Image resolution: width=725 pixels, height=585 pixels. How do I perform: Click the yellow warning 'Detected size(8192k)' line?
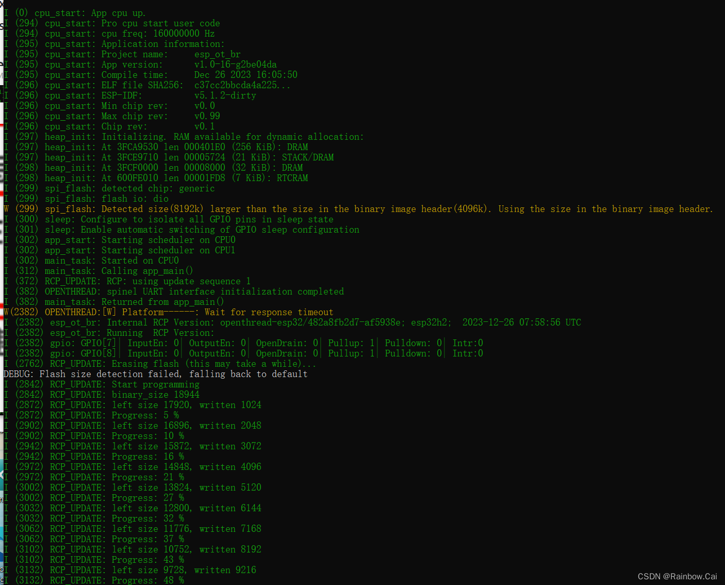[358, 209]
